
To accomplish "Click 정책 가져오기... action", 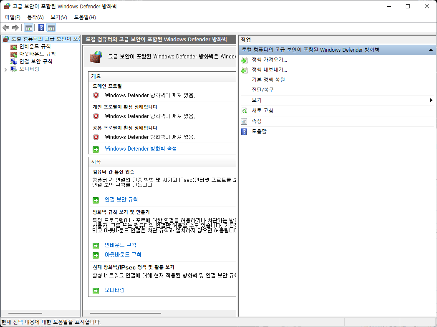I will [x=269, y=60].
